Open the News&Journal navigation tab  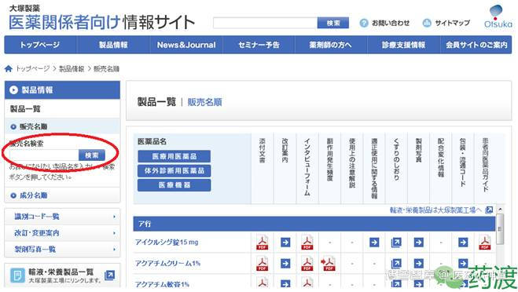pyautogui.click(x=186, y=45)
